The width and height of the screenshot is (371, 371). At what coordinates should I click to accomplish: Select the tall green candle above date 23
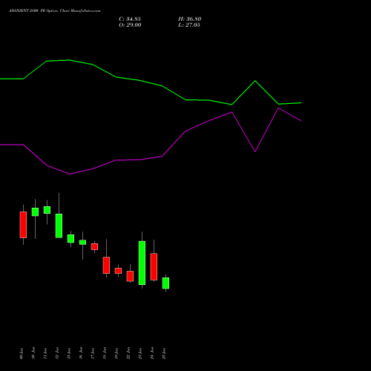[x=142, y=263]
